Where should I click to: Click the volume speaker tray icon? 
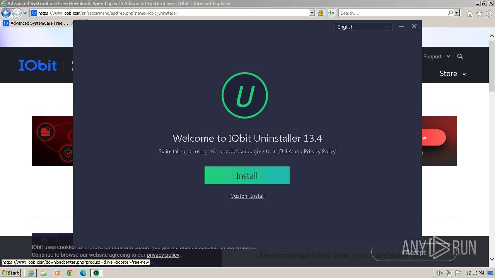440,273
